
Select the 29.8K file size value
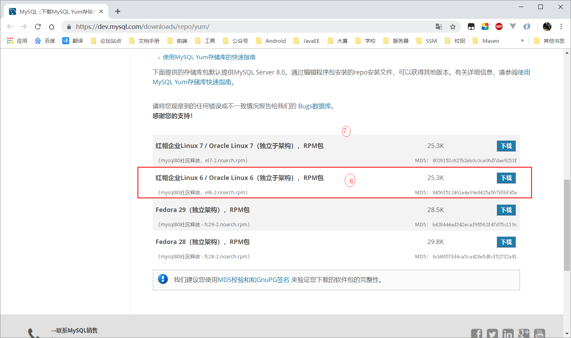pos(435,242)
